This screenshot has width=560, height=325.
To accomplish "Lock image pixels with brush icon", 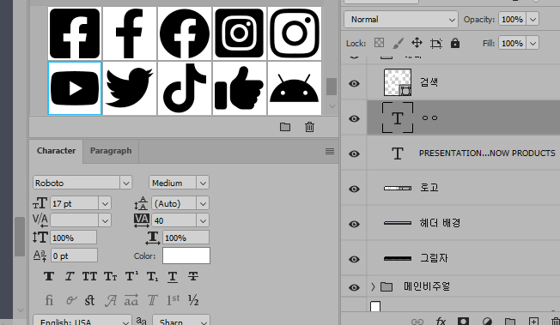I will 398,44.
